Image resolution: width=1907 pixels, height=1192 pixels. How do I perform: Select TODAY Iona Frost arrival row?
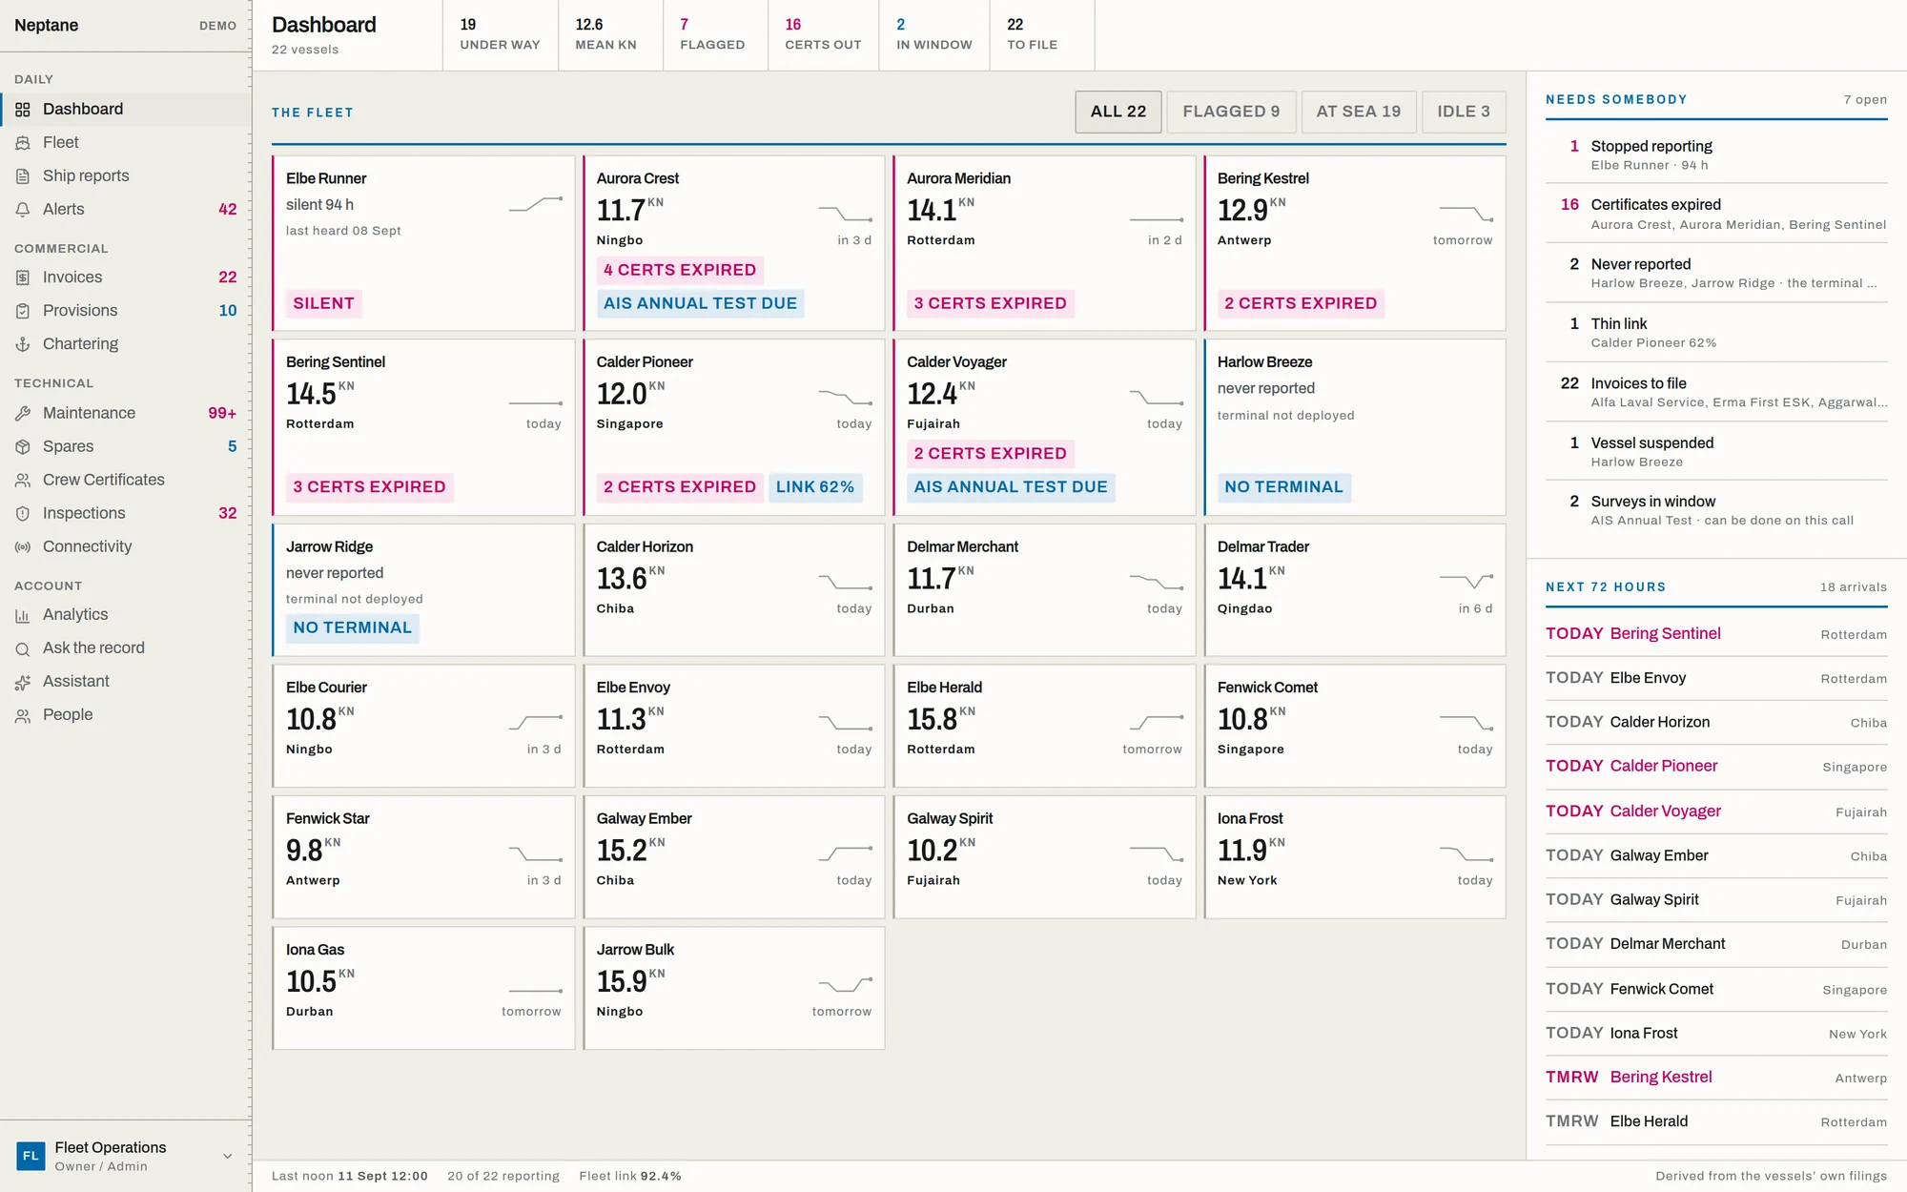[x=1716, y=1034]
